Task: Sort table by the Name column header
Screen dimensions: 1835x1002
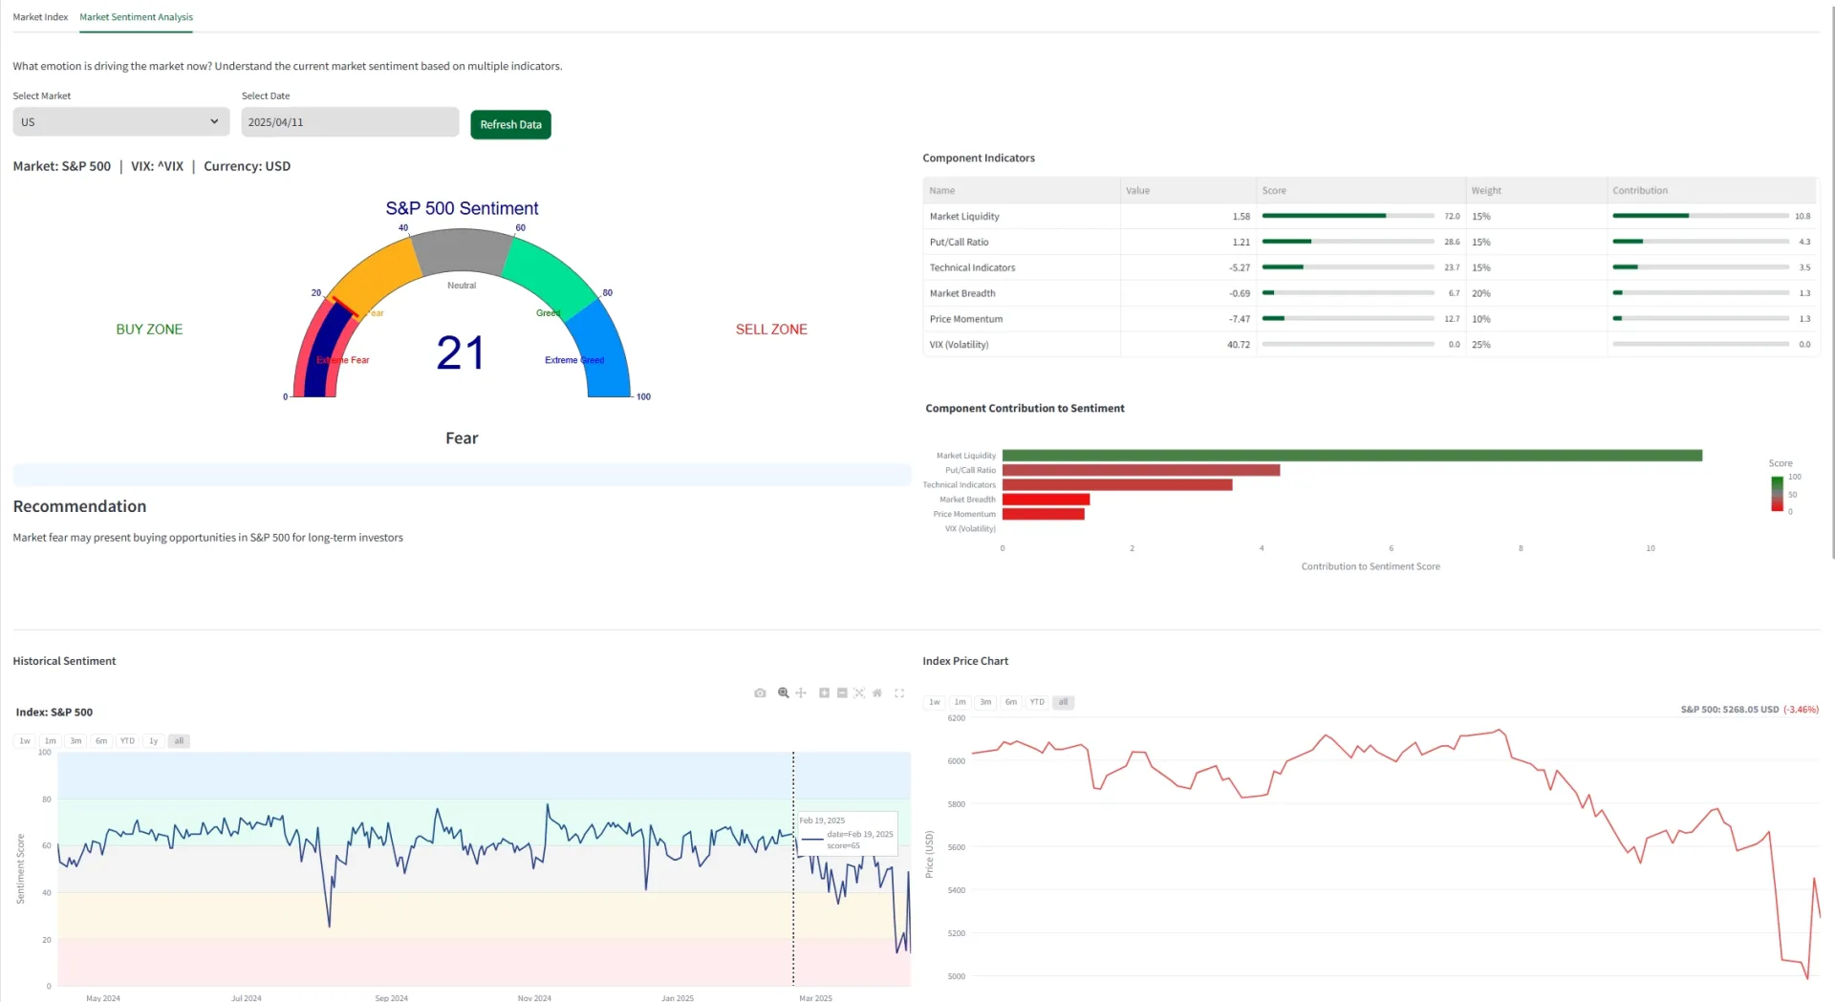Action: (x=942, y=191)
